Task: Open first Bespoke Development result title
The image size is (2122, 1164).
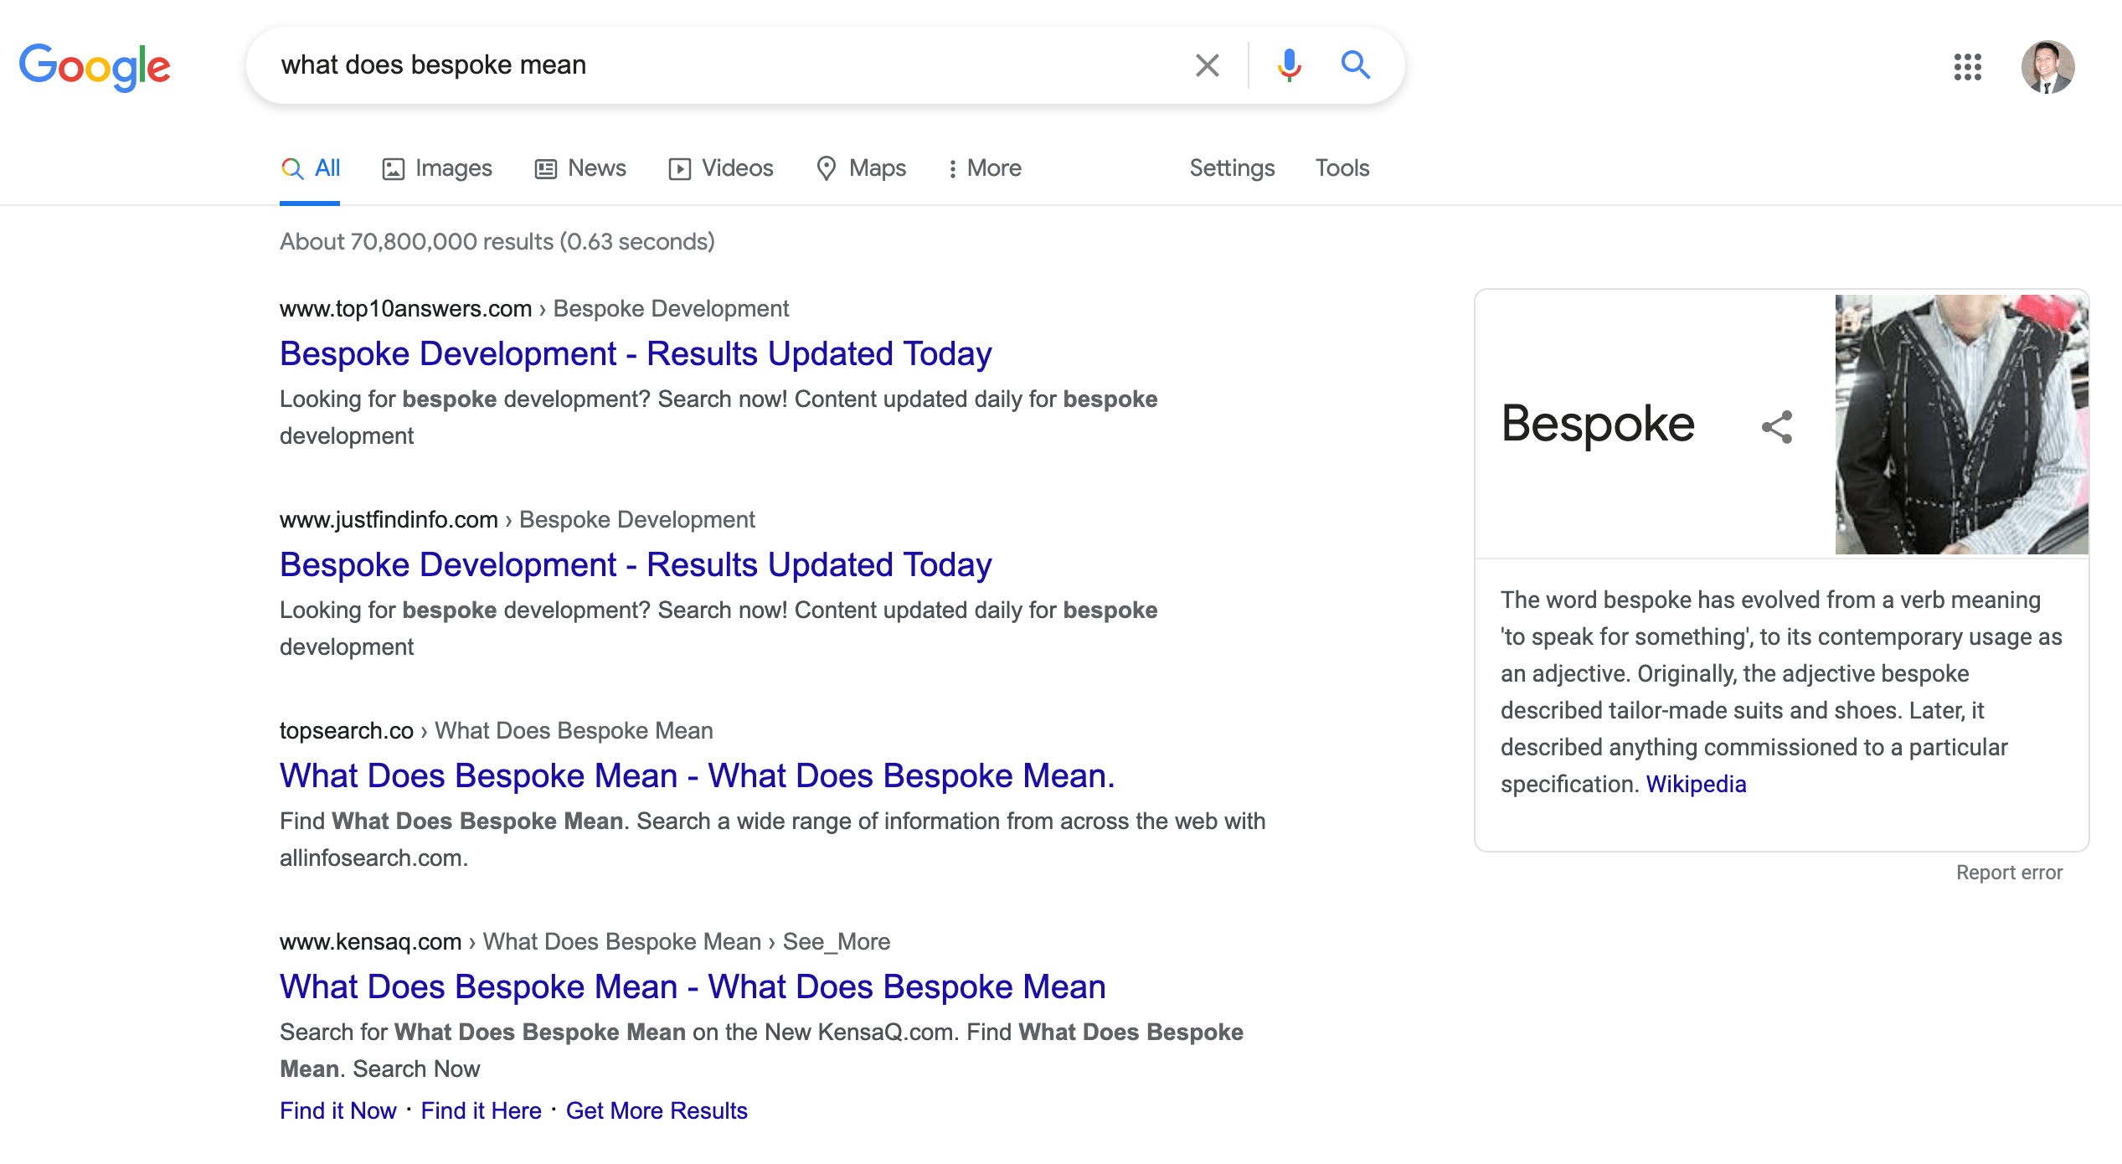Action: [x=635, y=353]
